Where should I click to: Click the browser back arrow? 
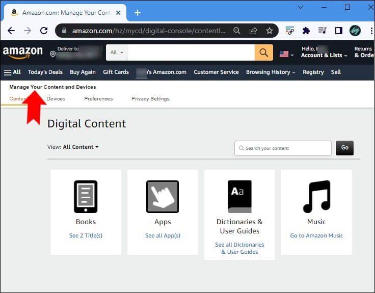pyautogui.click(x=11, y=31)
